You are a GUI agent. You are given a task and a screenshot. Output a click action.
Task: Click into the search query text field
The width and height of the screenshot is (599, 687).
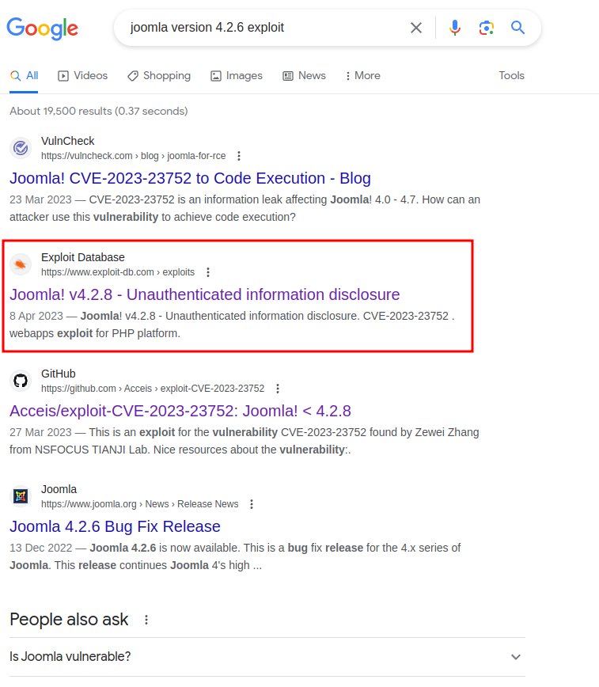[261, 28]
